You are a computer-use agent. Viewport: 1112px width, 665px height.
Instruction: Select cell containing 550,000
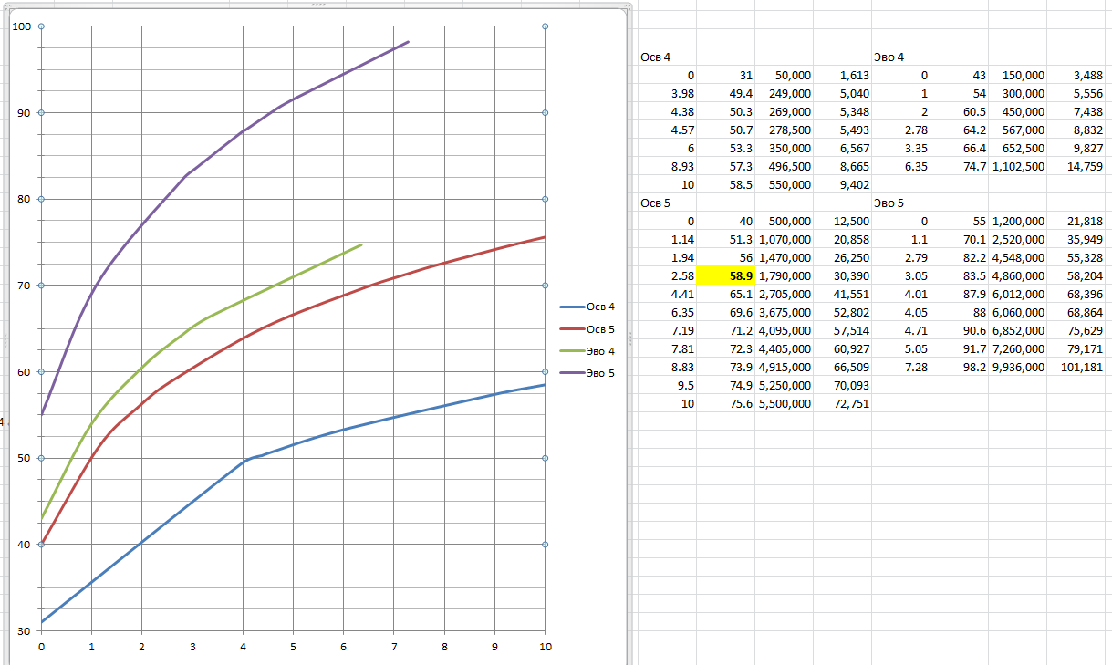click(785, 184)
